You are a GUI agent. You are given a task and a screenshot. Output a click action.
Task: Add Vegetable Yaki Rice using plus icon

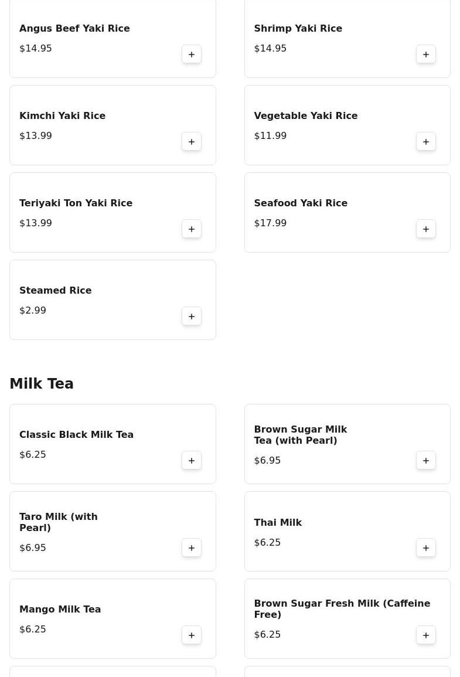[x=426, y=142]
